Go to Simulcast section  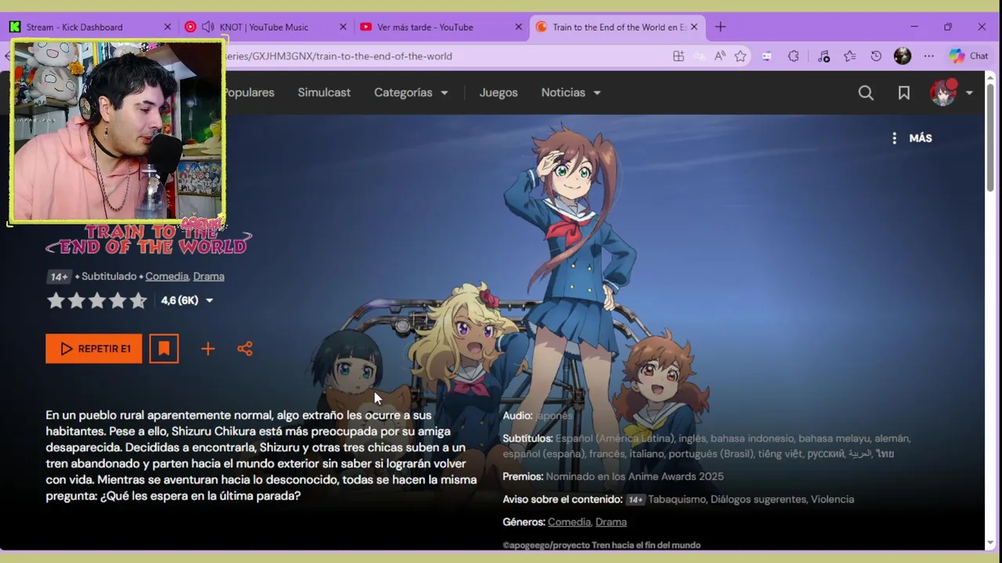point(324,92)
